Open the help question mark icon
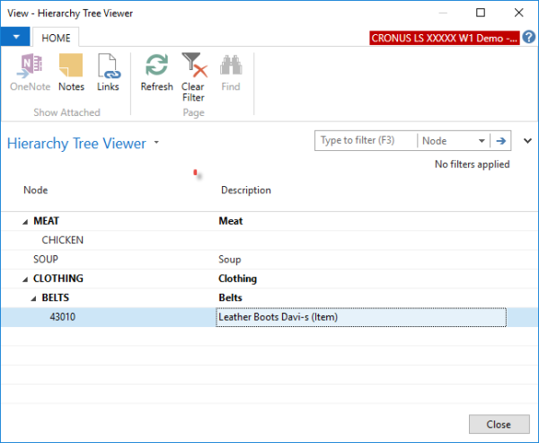The width and height of the screenshot is (539, 443). tap(529, 37)
